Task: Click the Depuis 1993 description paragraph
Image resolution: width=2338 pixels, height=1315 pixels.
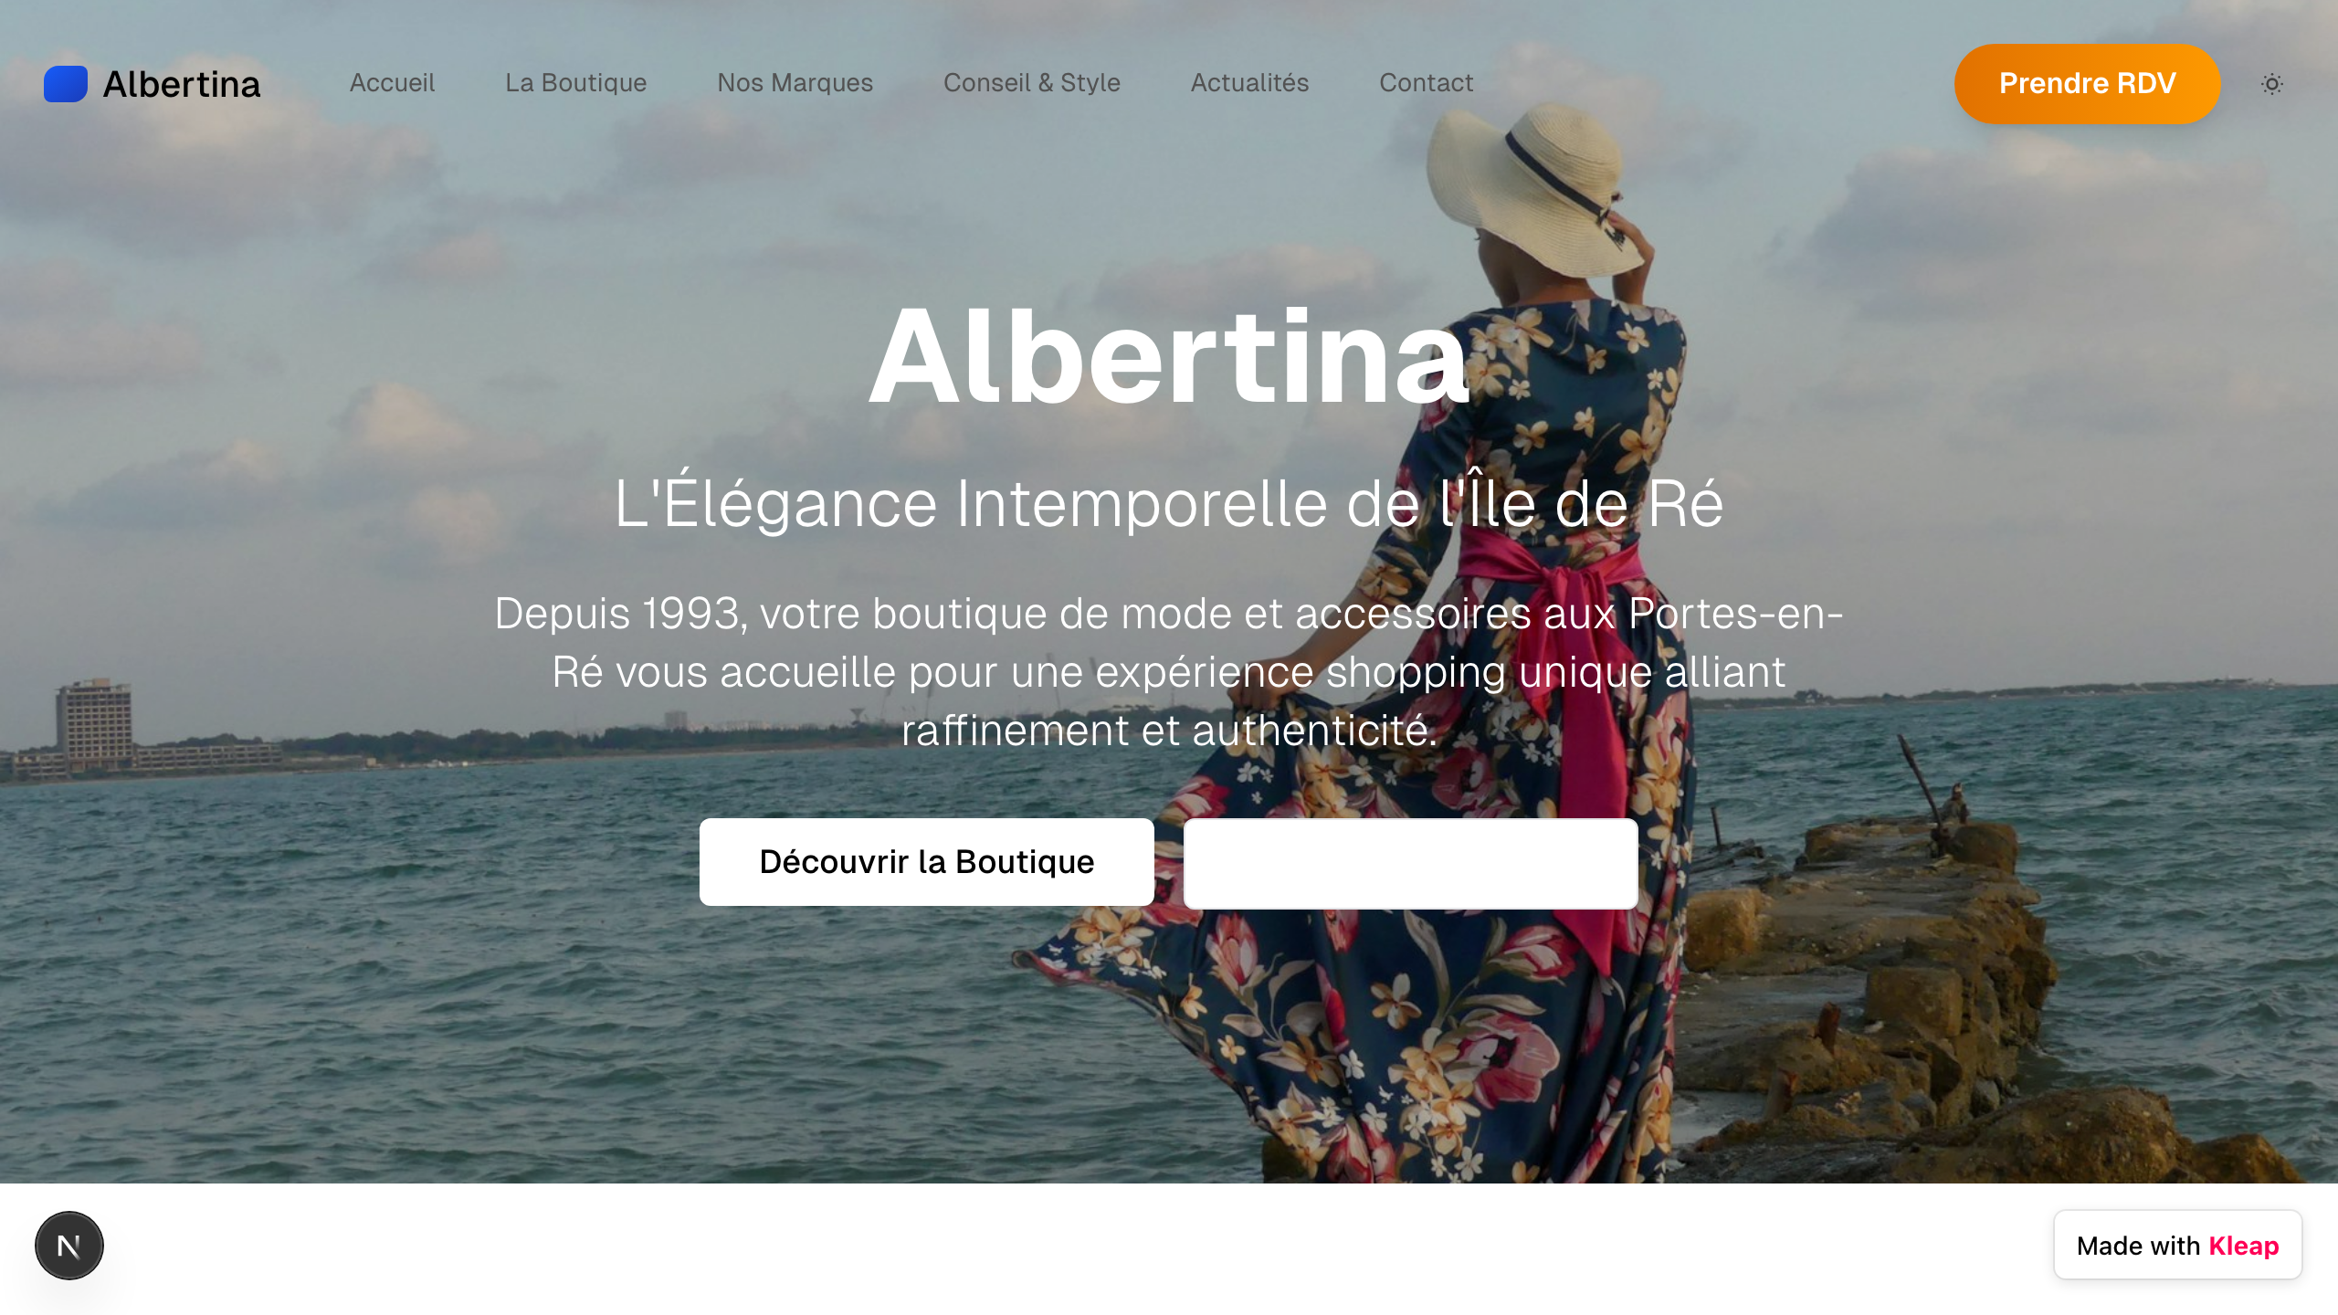Action: pyautogui.click(x=1169, y=671)
